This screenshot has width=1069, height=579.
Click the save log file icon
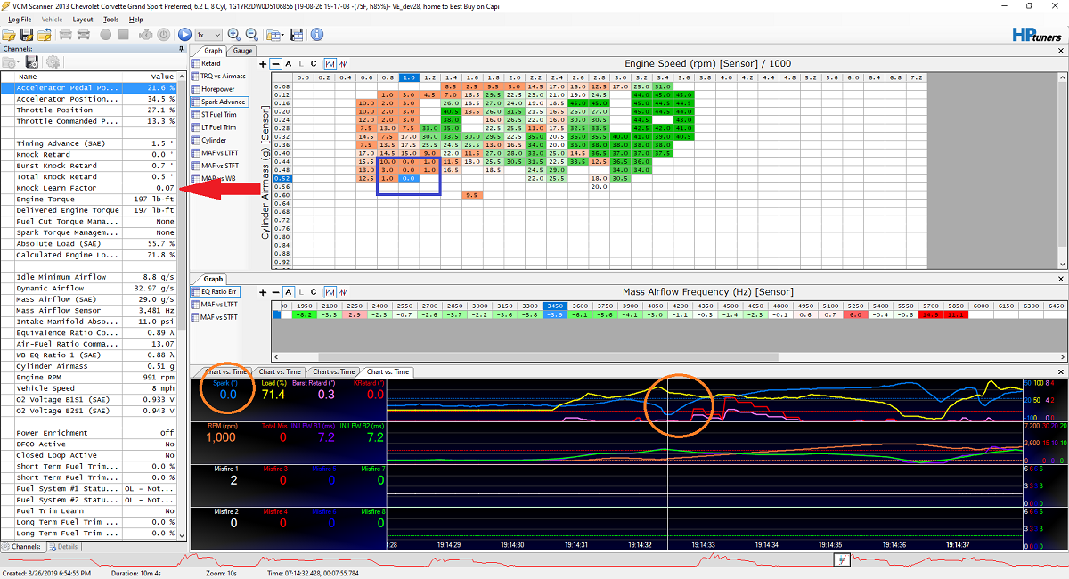coord(27,35)
